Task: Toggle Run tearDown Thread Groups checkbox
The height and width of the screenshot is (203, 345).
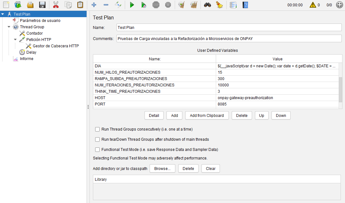Action: click(x=97, y=139)
